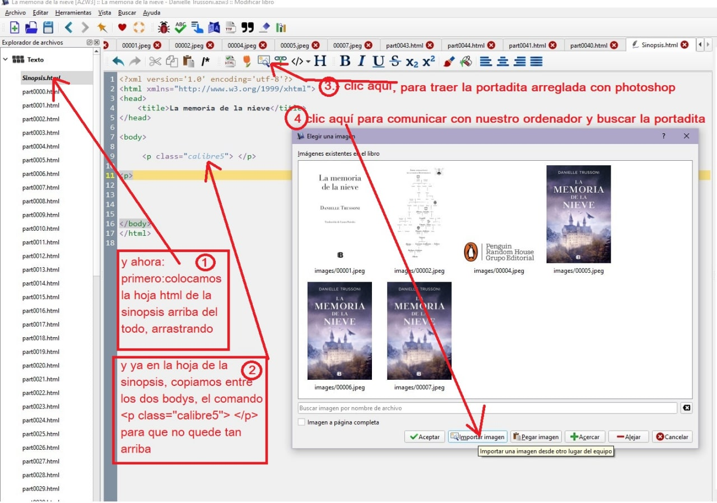Viewport: 717px width, 503px height.
Task: Cut selection with the scissors icon
Action: [x=155, y=62]
